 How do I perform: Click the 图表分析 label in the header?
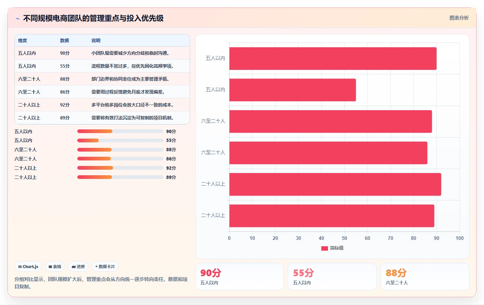point(459,18)
